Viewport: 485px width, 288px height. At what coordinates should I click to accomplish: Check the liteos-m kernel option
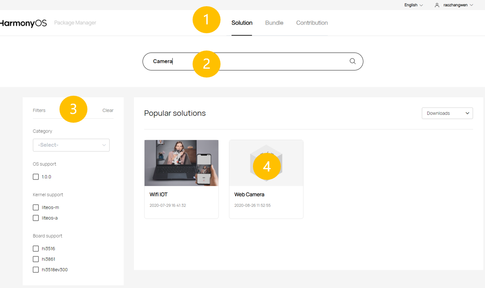tap(36, 207)
